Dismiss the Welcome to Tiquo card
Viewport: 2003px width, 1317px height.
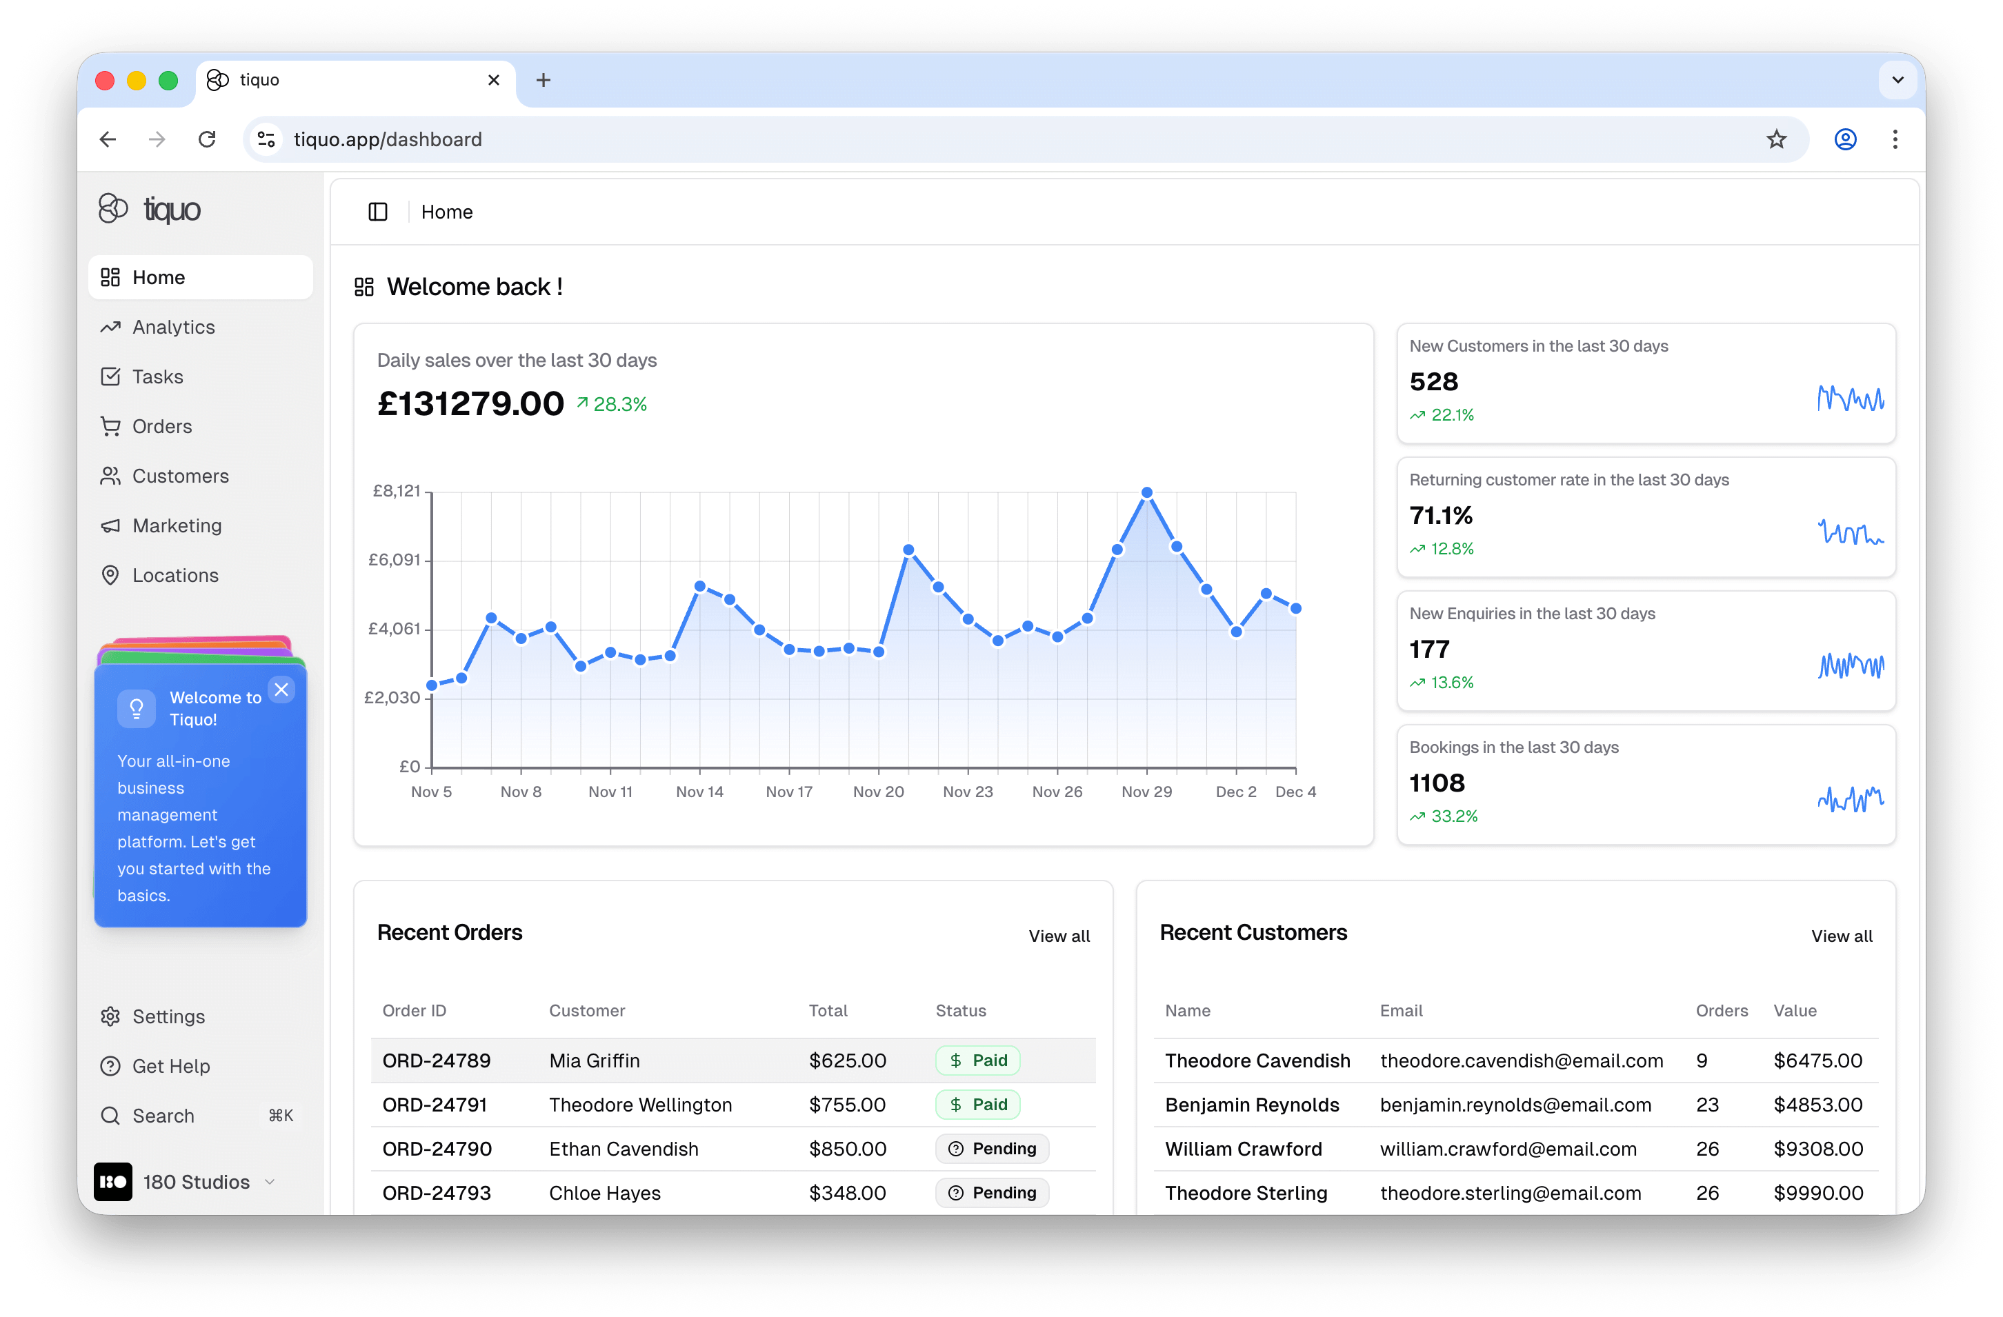click(282, 690)
